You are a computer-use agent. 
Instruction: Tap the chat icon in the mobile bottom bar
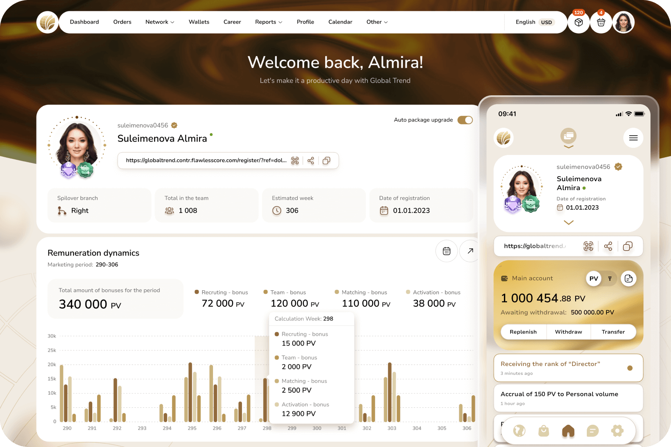click(593, 431)
